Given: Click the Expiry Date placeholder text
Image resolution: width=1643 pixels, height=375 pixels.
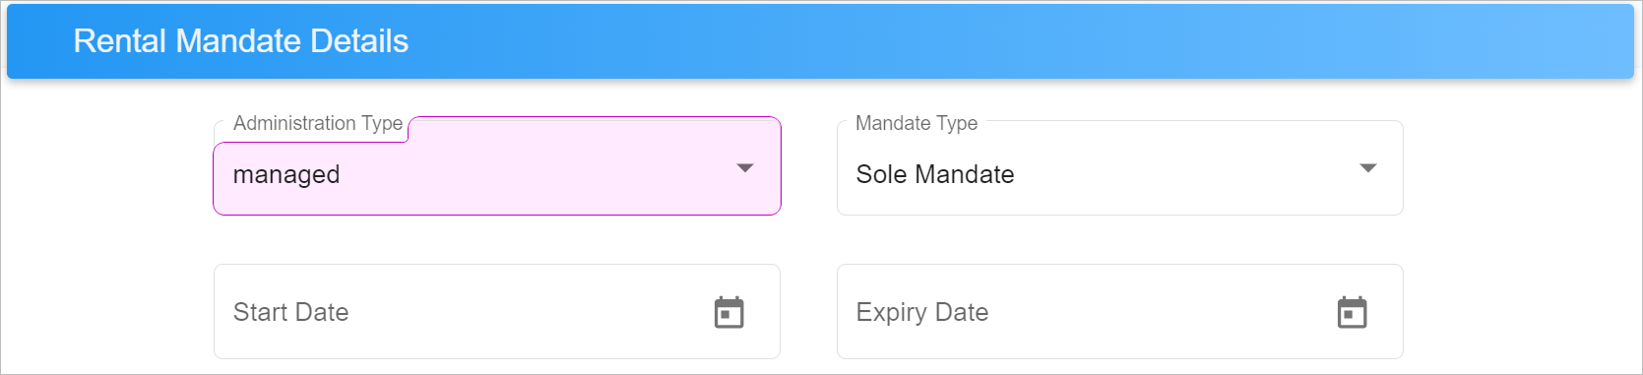Looking at the screenshot, I should tap(922, 312).
